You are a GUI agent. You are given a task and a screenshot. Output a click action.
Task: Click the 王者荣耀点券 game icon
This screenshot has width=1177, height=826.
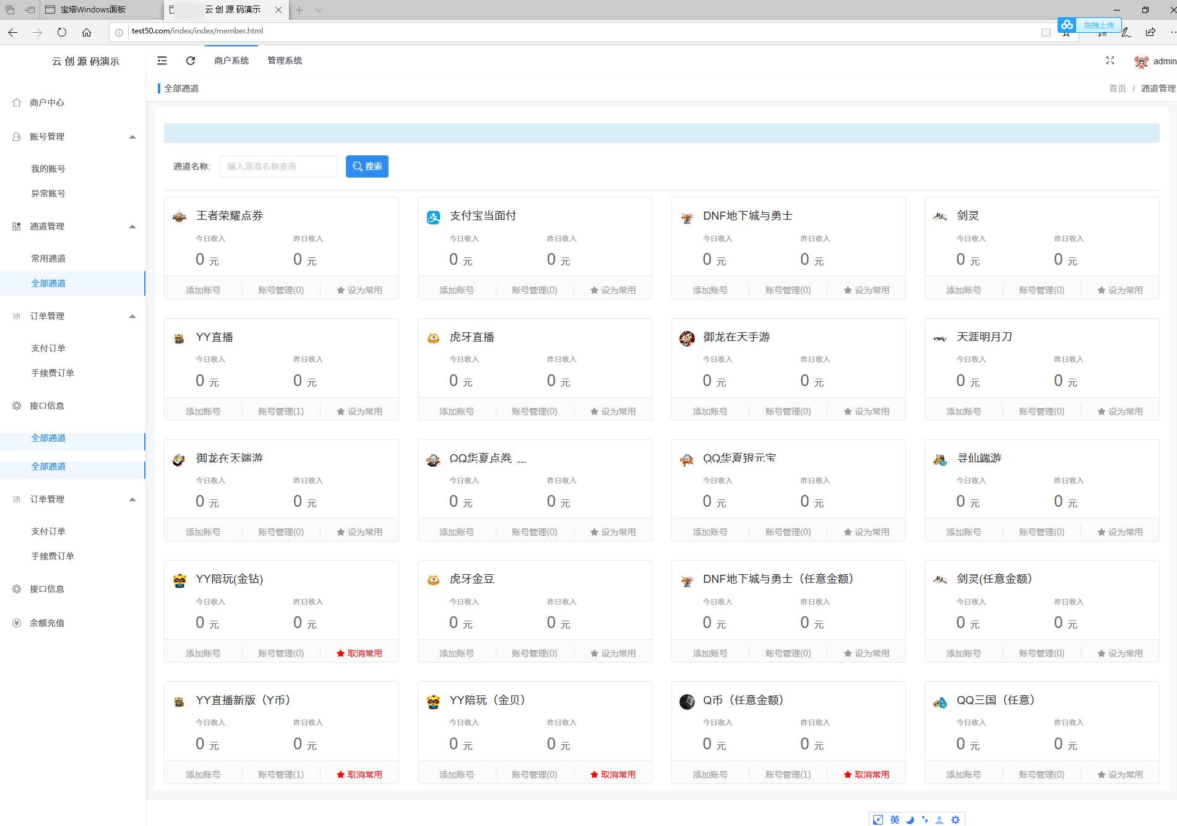tap(179, 217)
